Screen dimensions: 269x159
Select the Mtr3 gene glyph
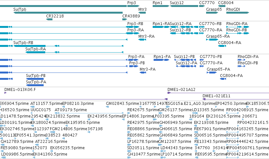pos(142,13)
